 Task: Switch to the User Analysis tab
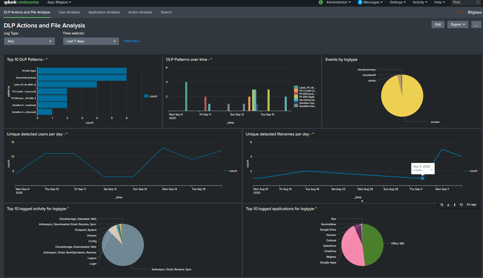(69, 12)
